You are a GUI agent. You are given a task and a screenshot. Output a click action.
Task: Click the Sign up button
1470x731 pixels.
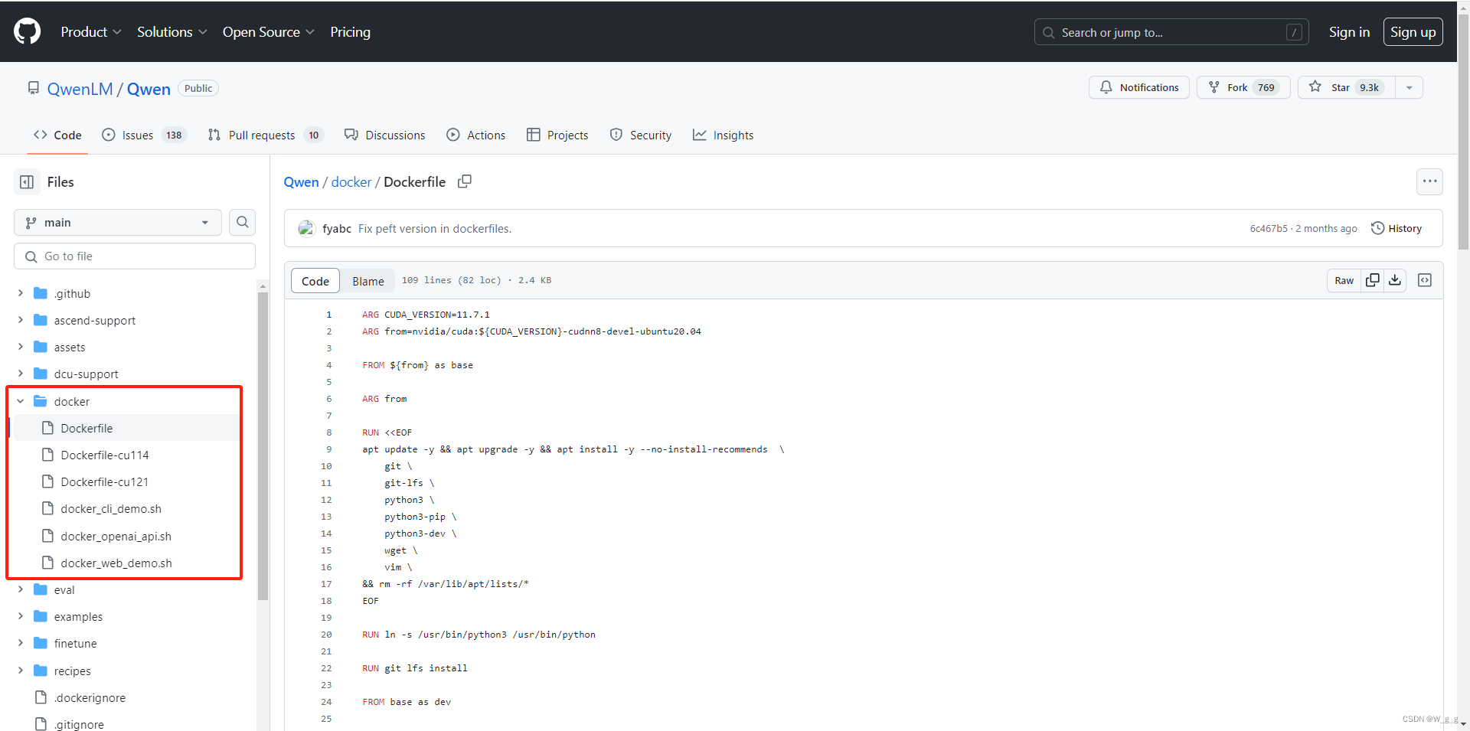tap(1413, 31)
